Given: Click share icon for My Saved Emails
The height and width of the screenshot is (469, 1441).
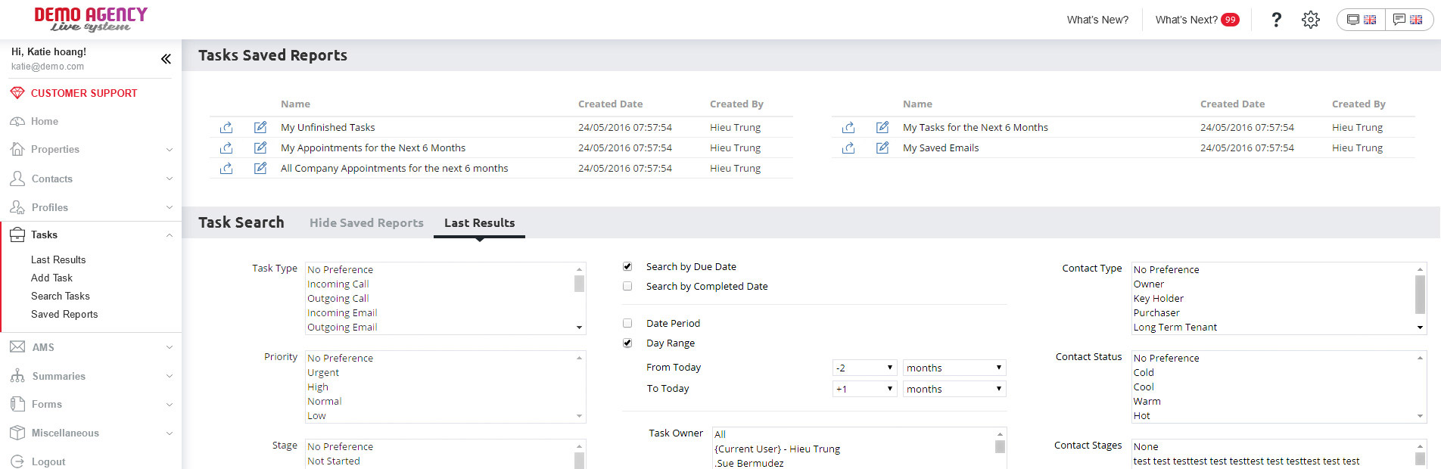Looking at the screenshot, I should point(848,148).
